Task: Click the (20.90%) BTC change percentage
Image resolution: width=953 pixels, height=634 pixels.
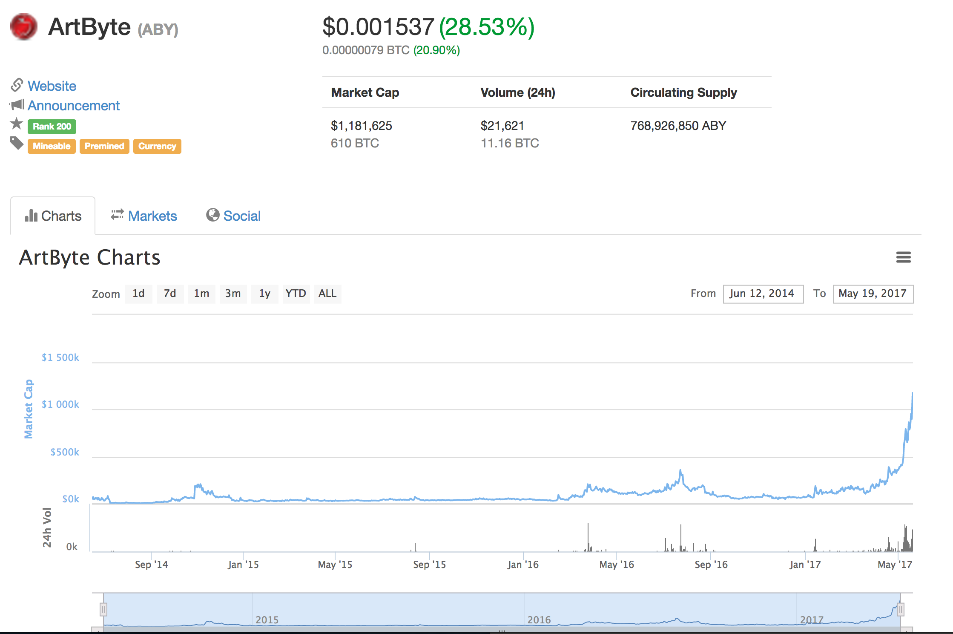Action: click(x=436, y=50)
